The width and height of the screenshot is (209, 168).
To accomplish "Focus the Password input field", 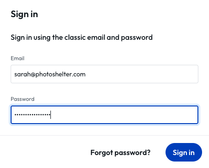I will [104, 115].
